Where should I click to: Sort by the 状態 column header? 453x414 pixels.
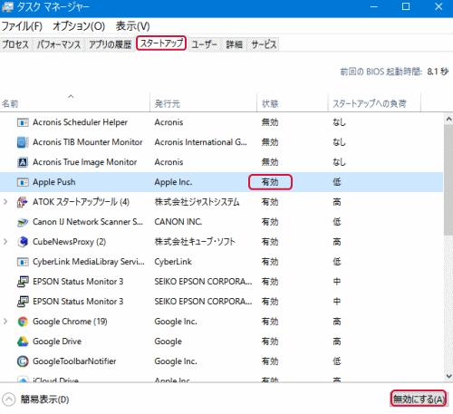[293, 103]
